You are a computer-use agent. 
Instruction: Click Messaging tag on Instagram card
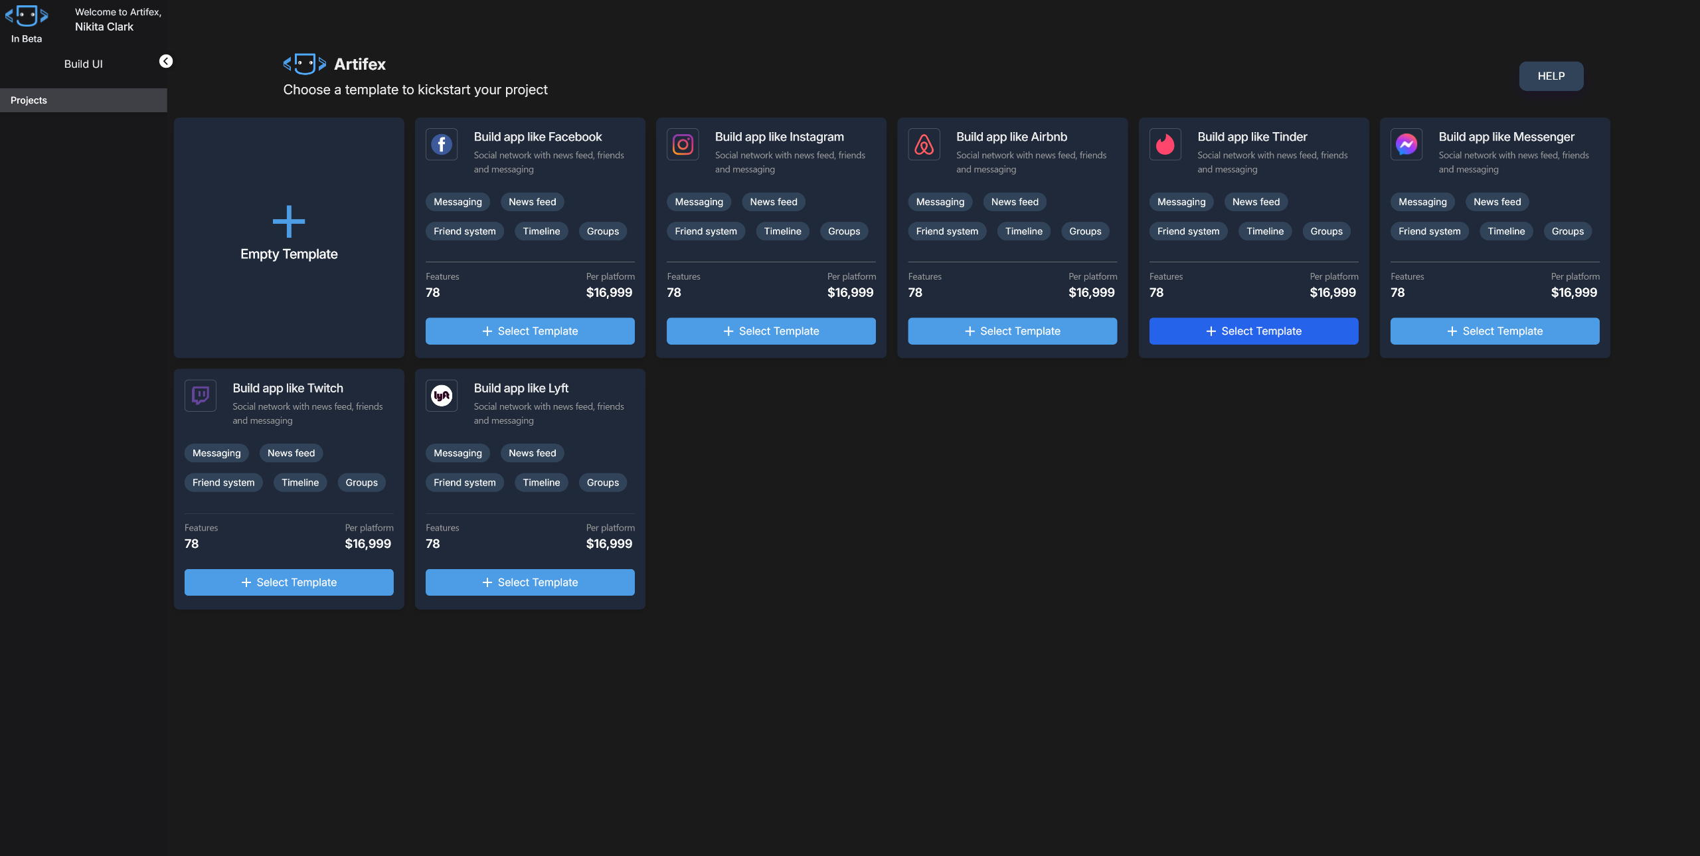click(699, 202)
